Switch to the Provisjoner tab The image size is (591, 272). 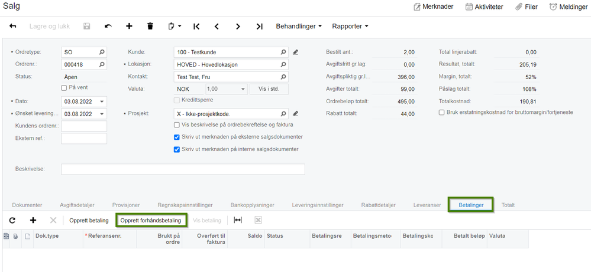point(126,205)
